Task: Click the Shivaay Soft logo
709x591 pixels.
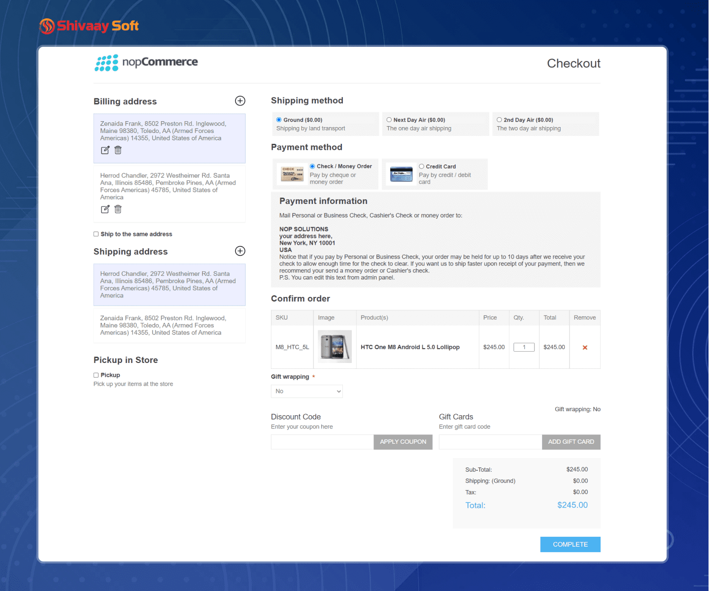Action: tap(89, 26)
